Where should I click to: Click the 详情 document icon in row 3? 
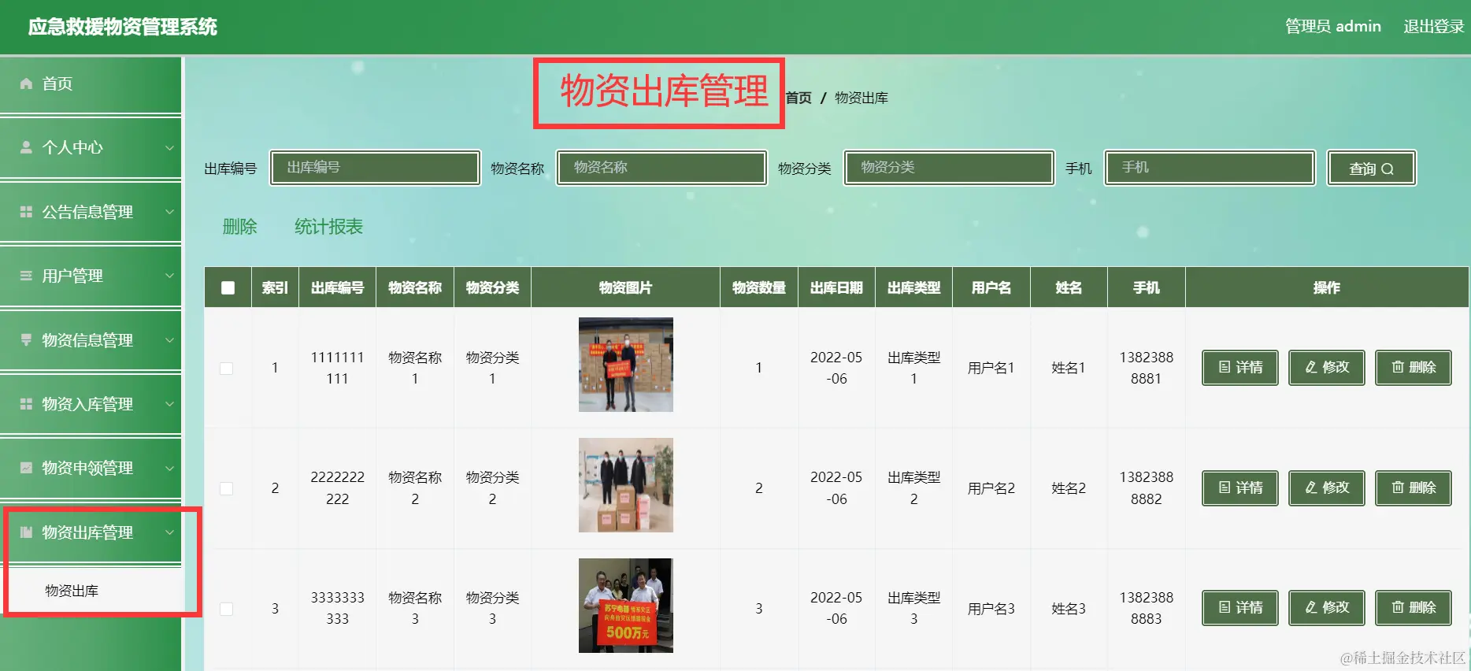1225,607
